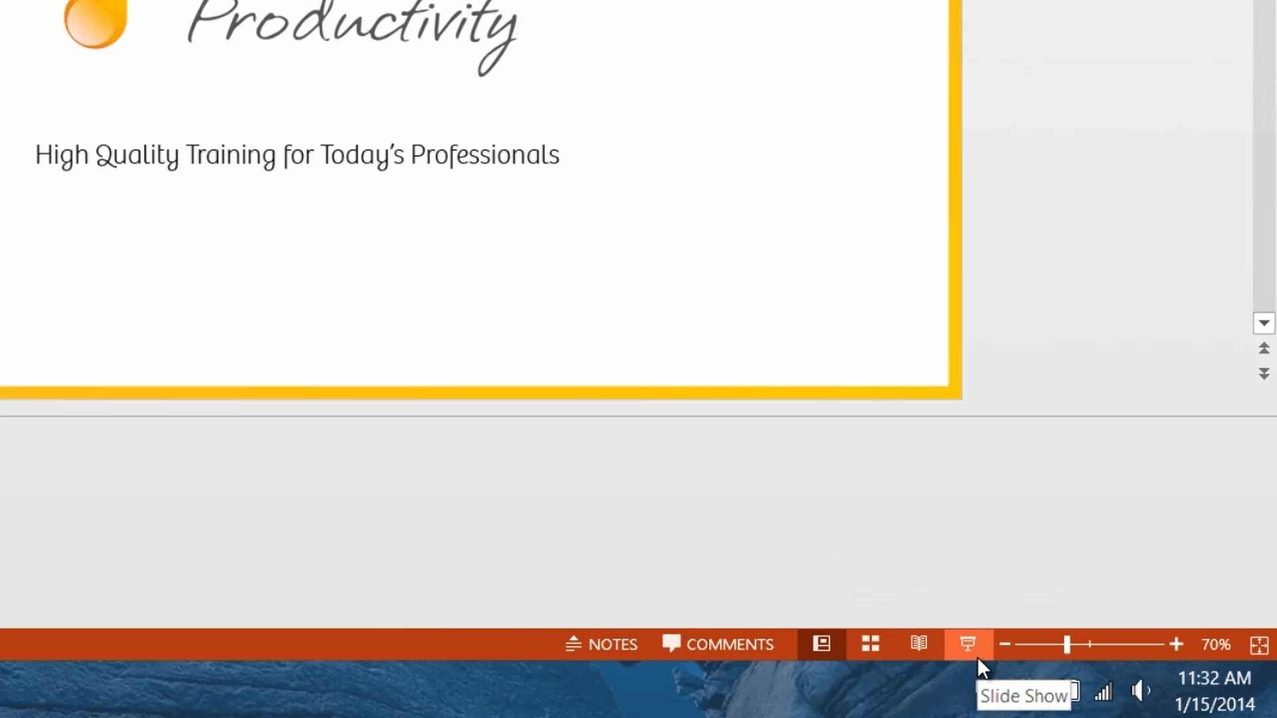This screenshot has height=718, width=1277.
Task: Click the scroll down arrow
Action: pyautogui.click(x=1264, y=323)
